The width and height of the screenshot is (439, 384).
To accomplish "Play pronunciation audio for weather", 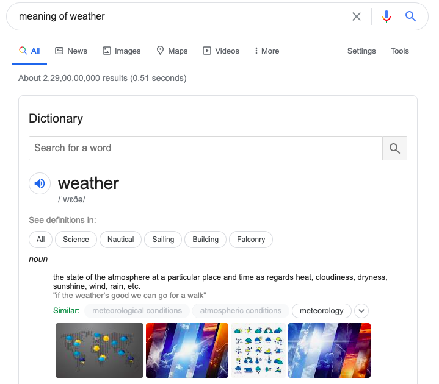I will tap(40, 183).
